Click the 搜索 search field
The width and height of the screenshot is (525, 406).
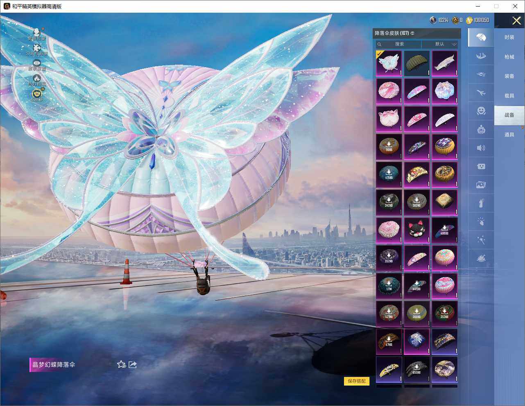pos(398,44)
